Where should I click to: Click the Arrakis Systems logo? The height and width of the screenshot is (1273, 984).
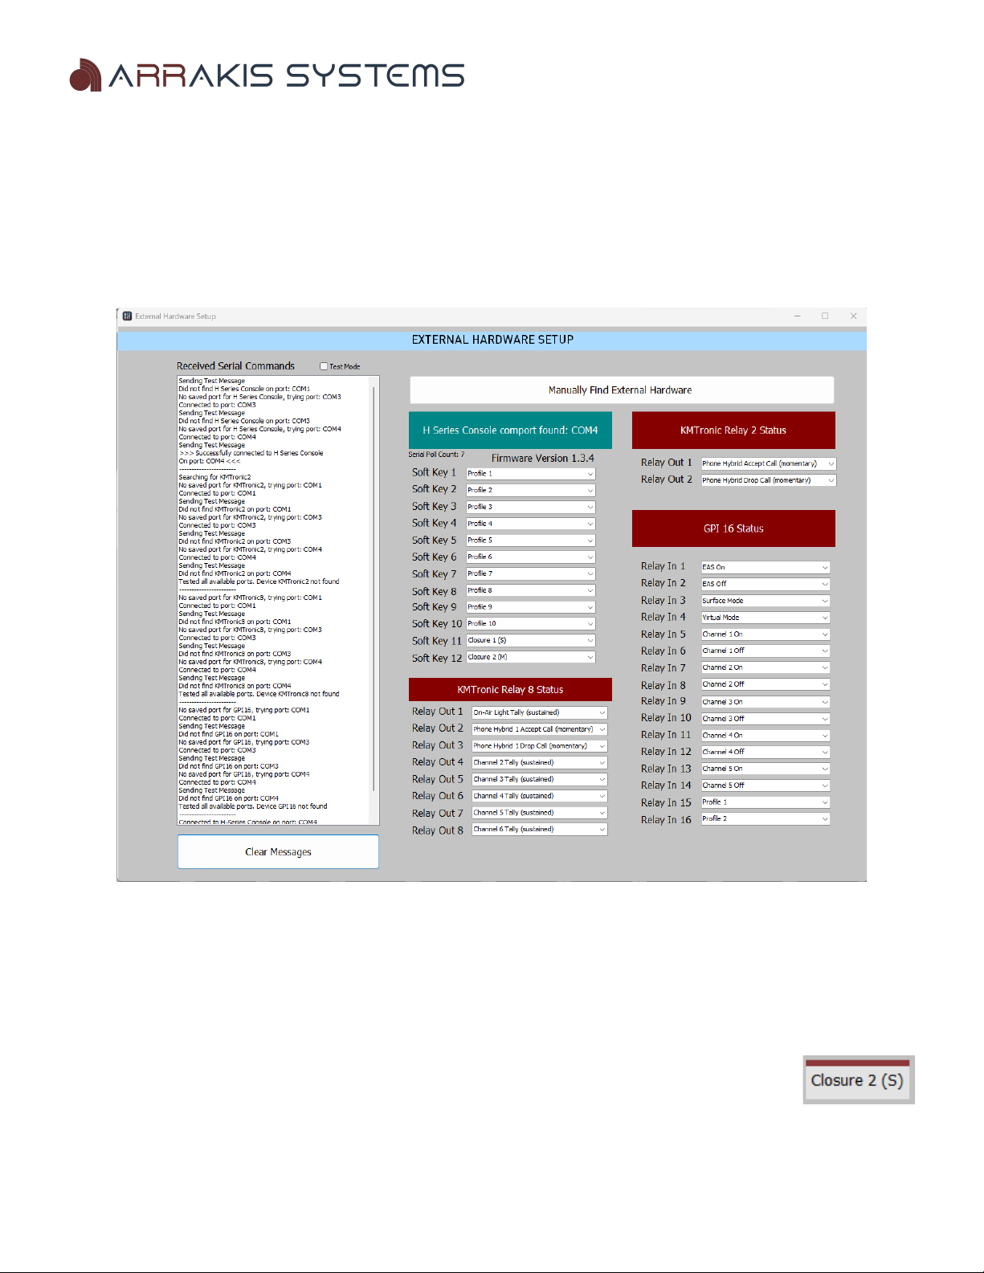tap(267, 75)
